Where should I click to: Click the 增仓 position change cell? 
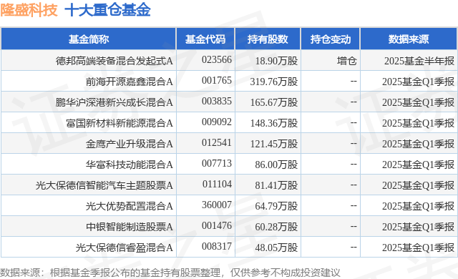coord(346,61)
